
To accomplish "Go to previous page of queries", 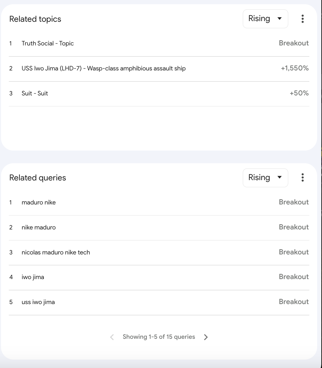I will pos(112,337).
